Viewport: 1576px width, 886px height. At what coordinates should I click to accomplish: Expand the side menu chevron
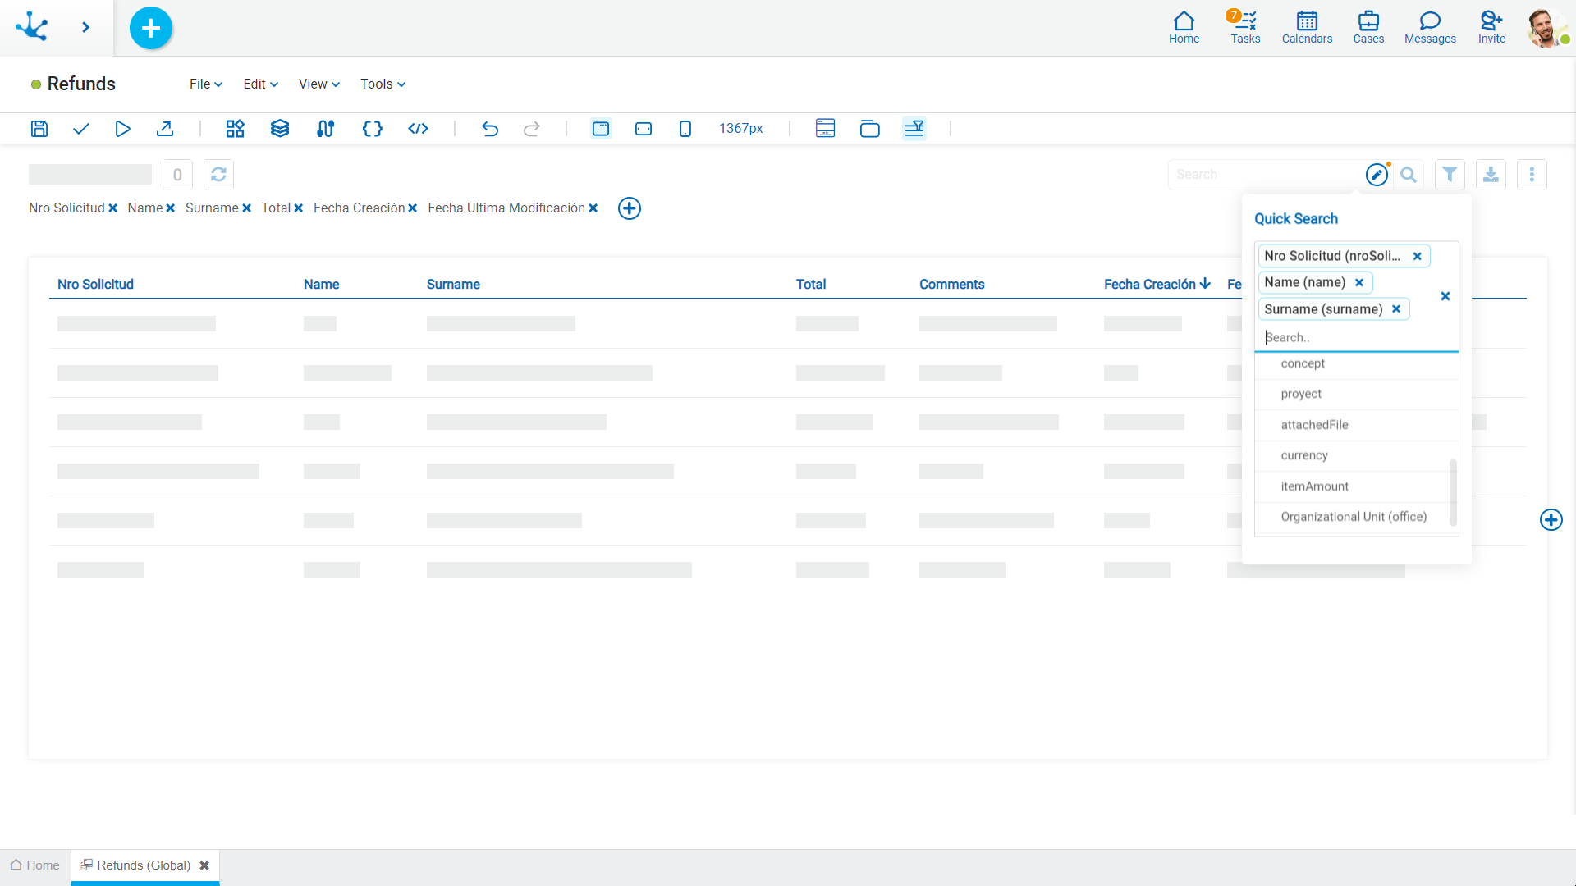[85, 28]
